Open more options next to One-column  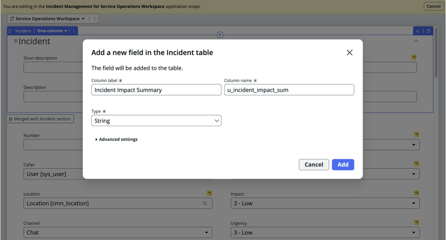74,31
